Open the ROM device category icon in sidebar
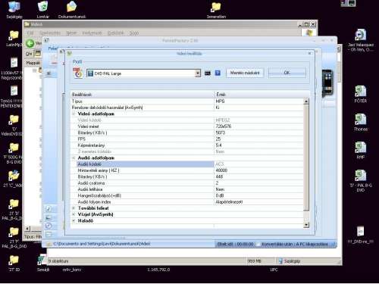This screenshot has width=379, height=284. click(x=49, y=226)
